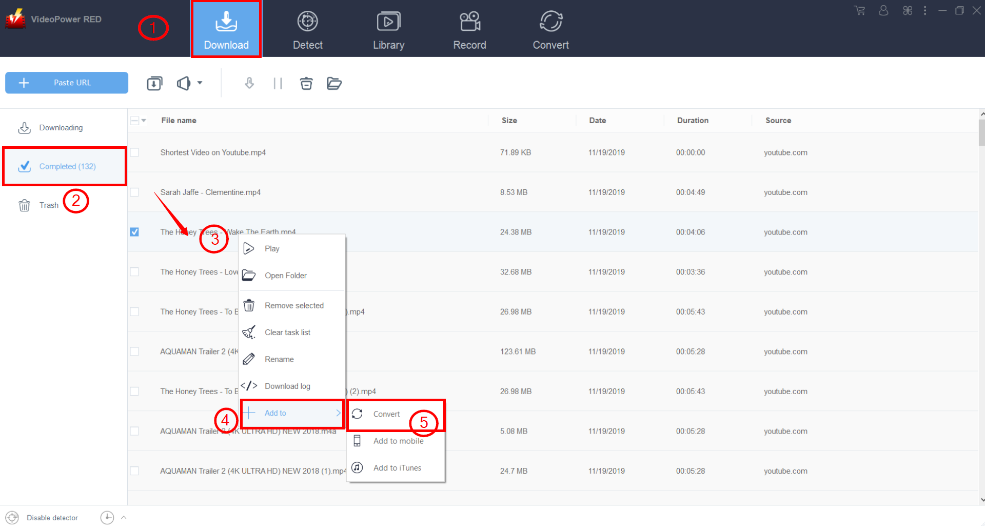
Task: Switch to the Record tab
Action: (x=469, y=31)
